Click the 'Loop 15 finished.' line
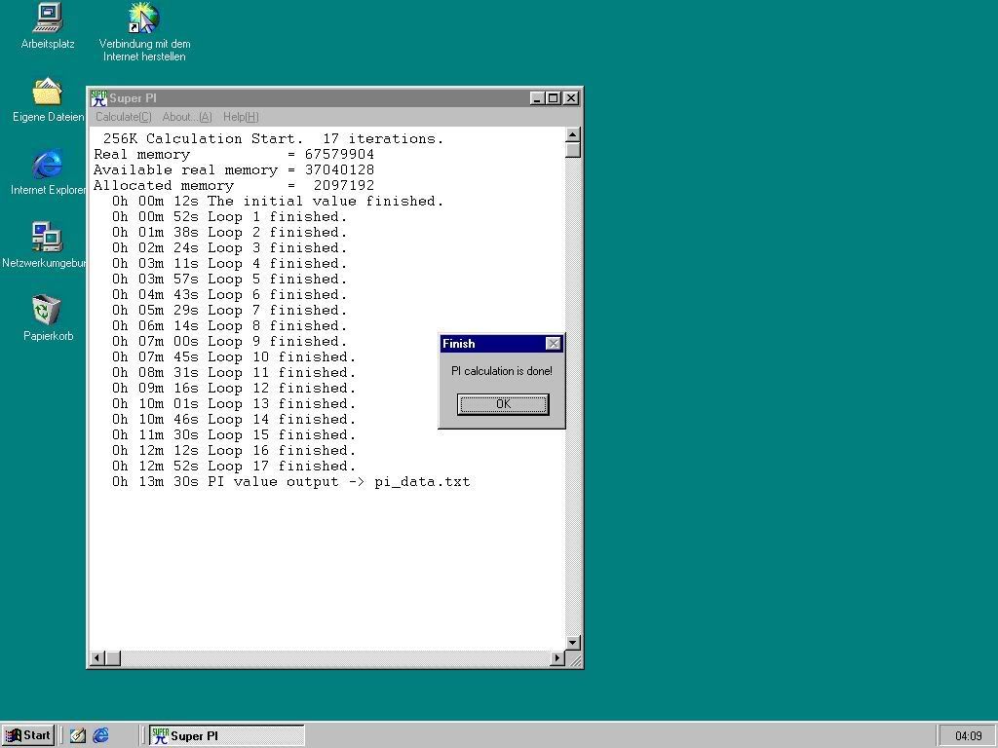Image resolution: width=998 pixels, height=748 pixels. (x=234, y=435)
